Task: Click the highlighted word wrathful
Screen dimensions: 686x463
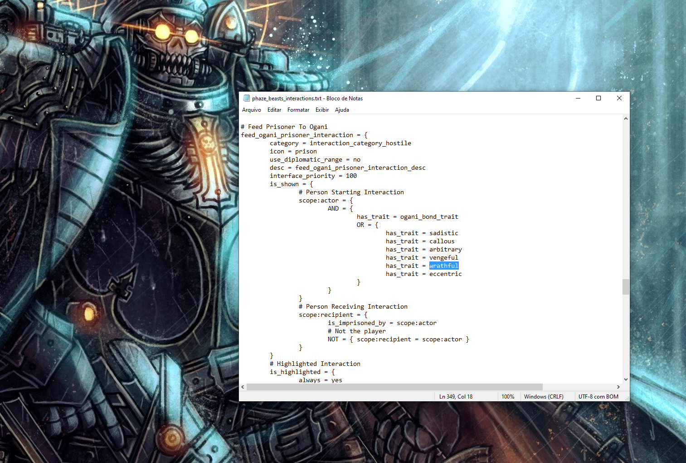Action: (444, 266)
